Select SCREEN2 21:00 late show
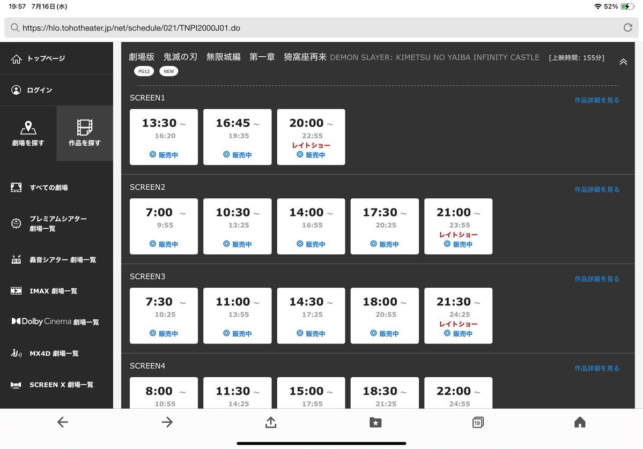The height and width of the screenshot is (449, 643). pyautogui.click(x=459, y=226)
